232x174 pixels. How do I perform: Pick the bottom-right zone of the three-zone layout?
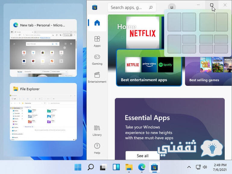point(189,49)
